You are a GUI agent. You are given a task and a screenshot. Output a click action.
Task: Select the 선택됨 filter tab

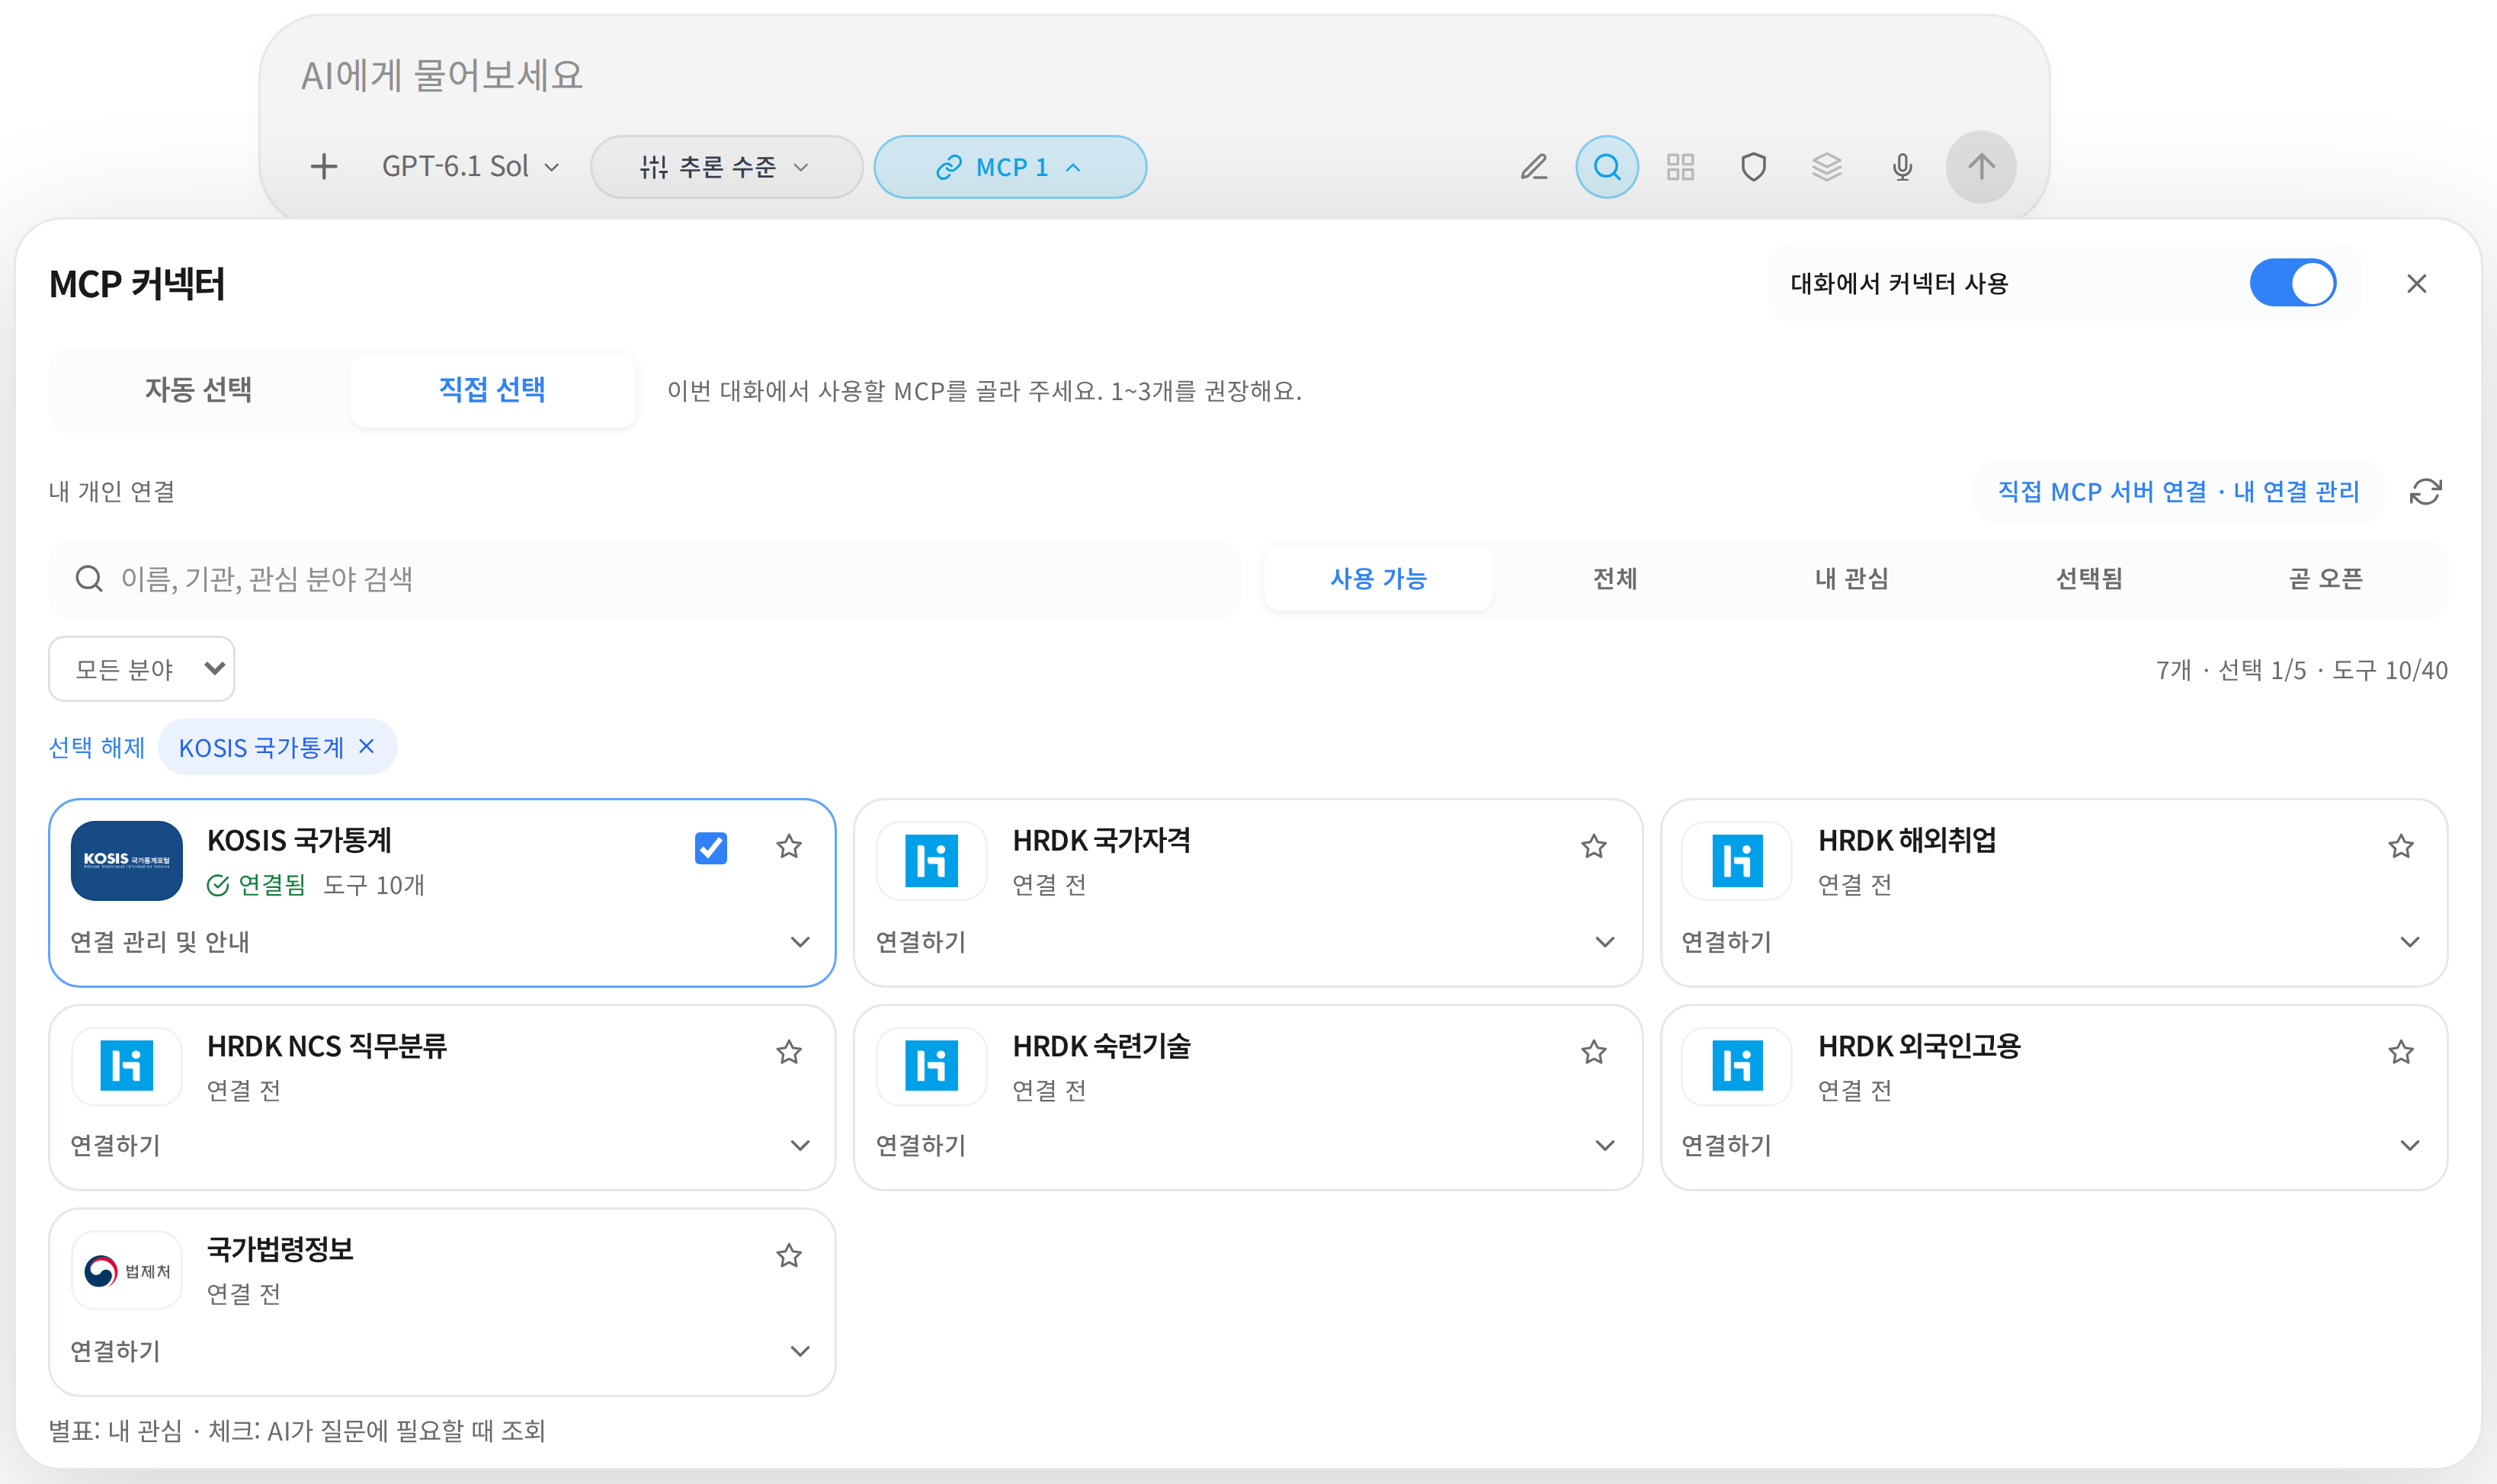point(2088,579)
